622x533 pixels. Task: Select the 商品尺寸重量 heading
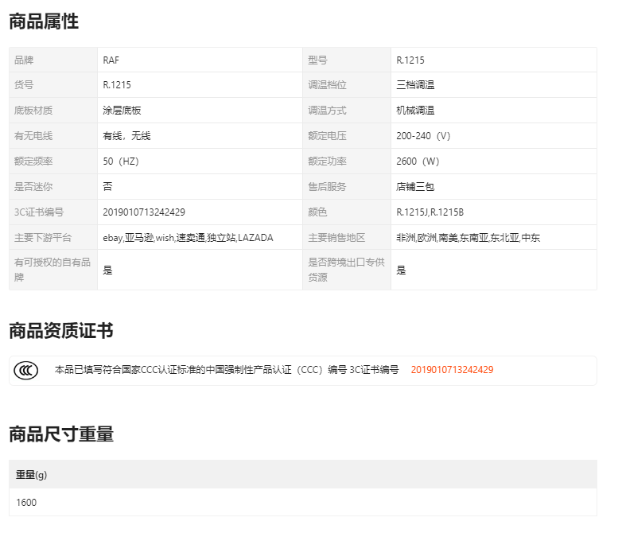61,434
